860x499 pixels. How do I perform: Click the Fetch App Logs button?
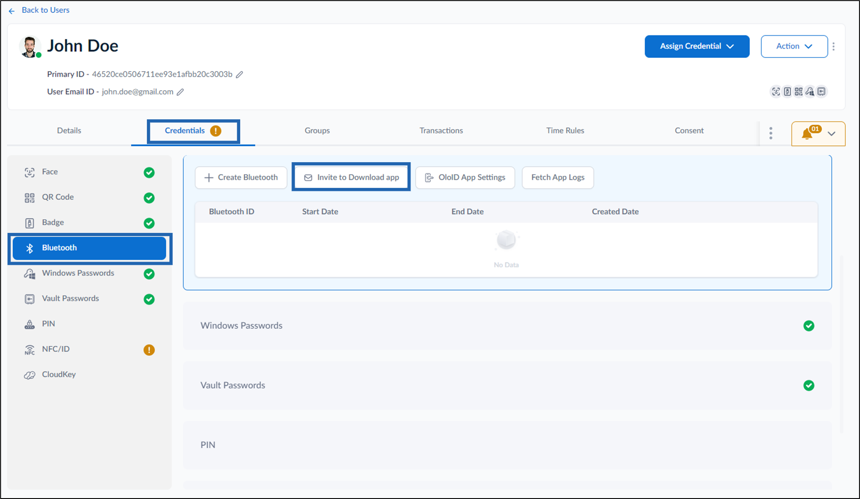coord(558,178)
